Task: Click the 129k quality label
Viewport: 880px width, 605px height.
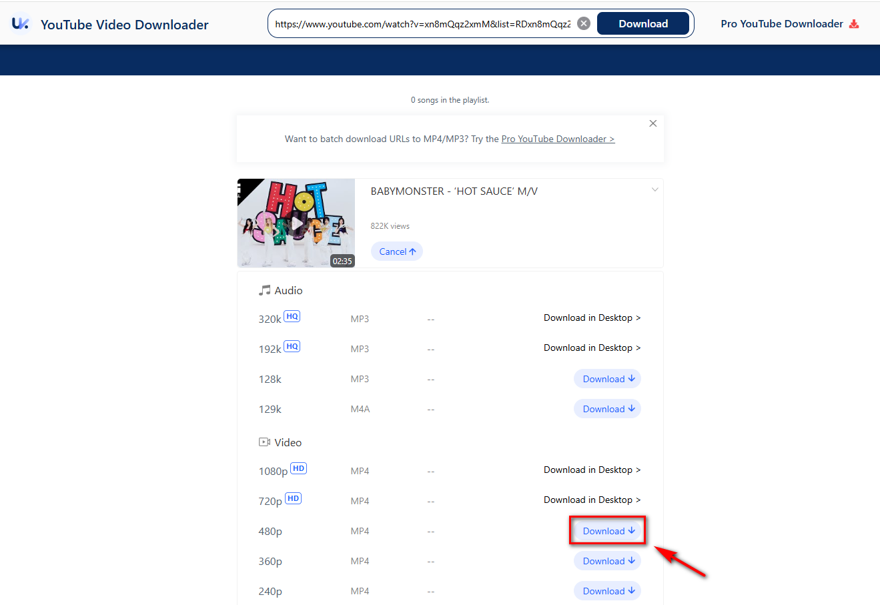Action: click(x=270, y=409)
